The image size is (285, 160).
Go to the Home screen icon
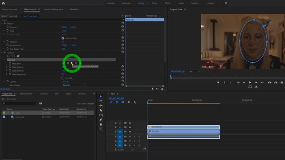pos(3,3)
